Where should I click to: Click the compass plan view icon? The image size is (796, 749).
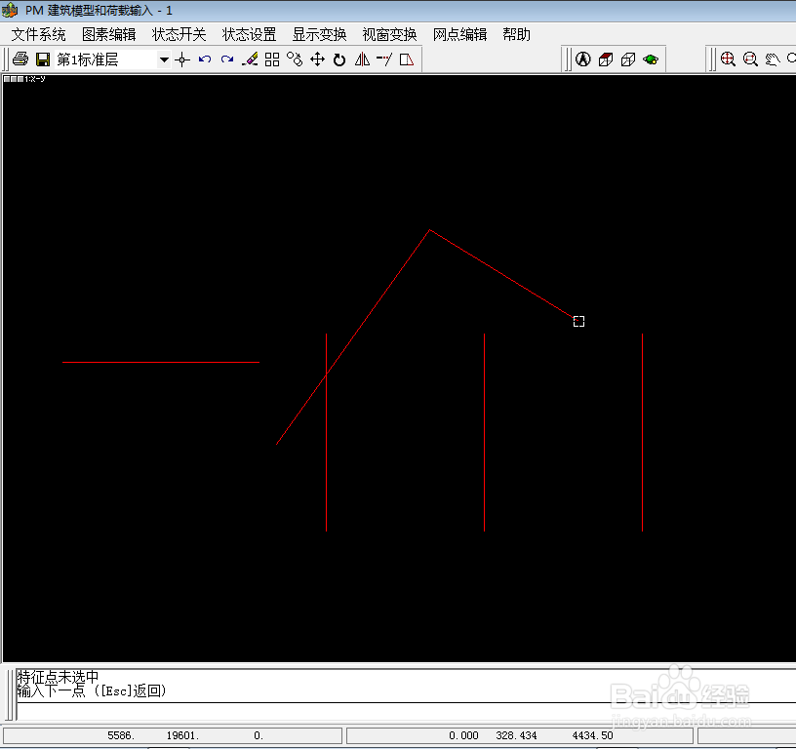[582, 59]
